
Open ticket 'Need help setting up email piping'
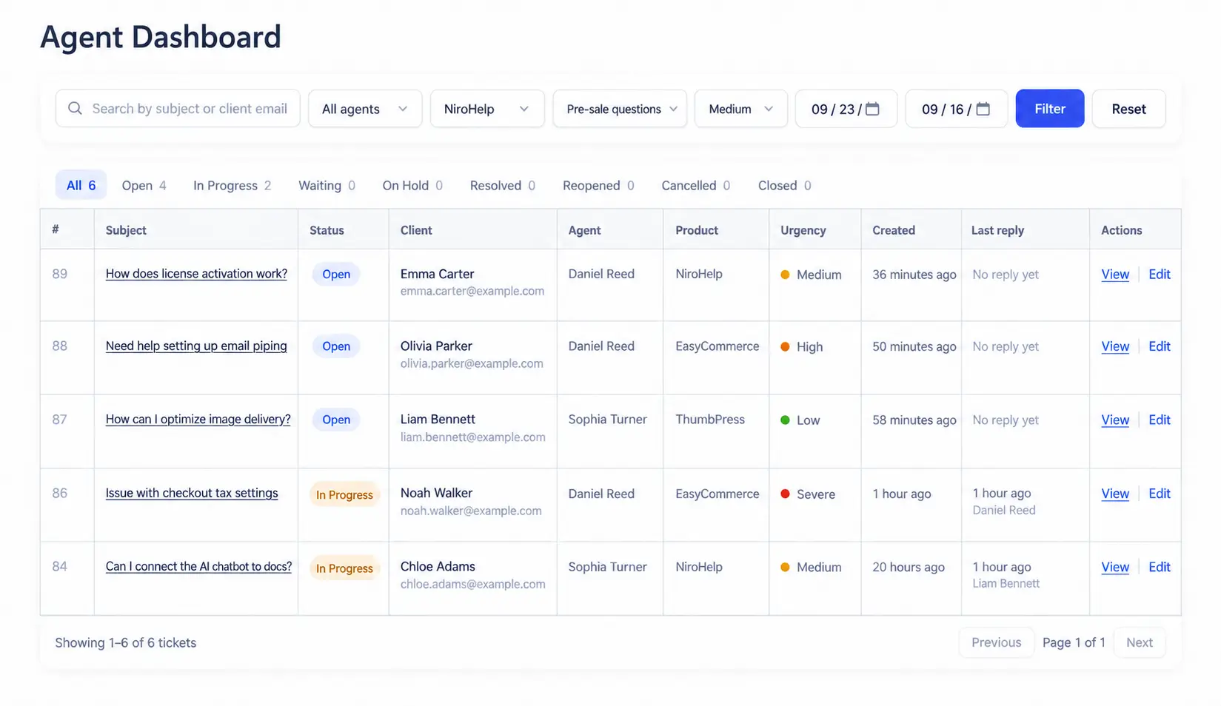coord(196,346)
